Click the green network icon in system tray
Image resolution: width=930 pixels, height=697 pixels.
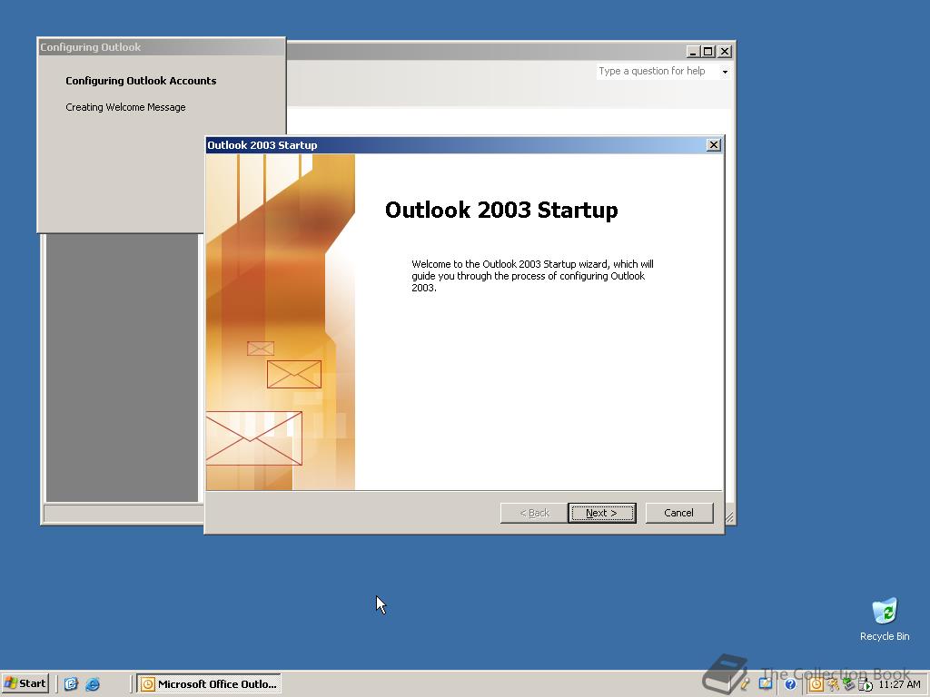(848, 684)
